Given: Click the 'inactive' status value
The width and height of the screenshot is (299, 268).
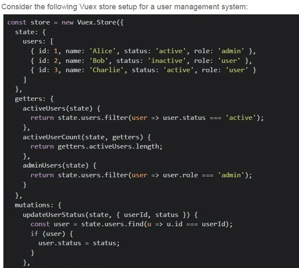Looking at the screenshot, I should (x=167, y=60).
